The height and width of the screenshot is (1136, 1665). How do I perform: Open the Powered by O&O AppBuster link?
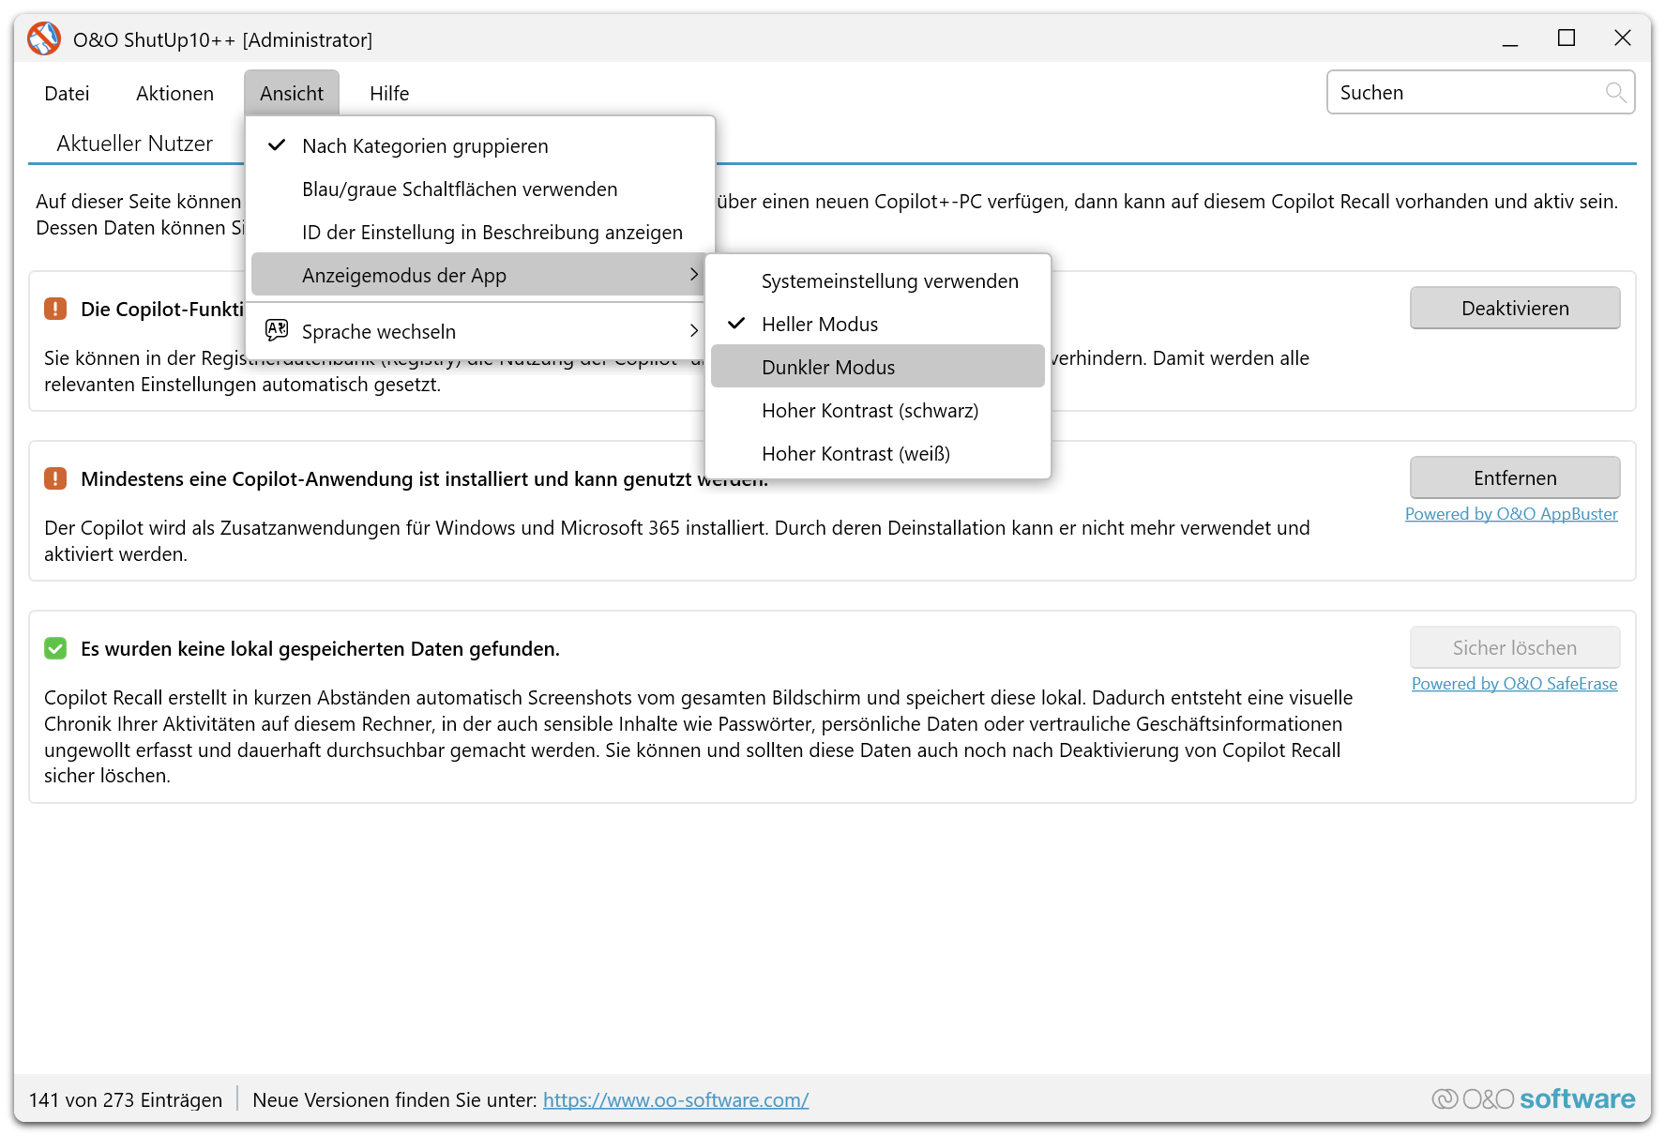click(x=1510, y=514)
